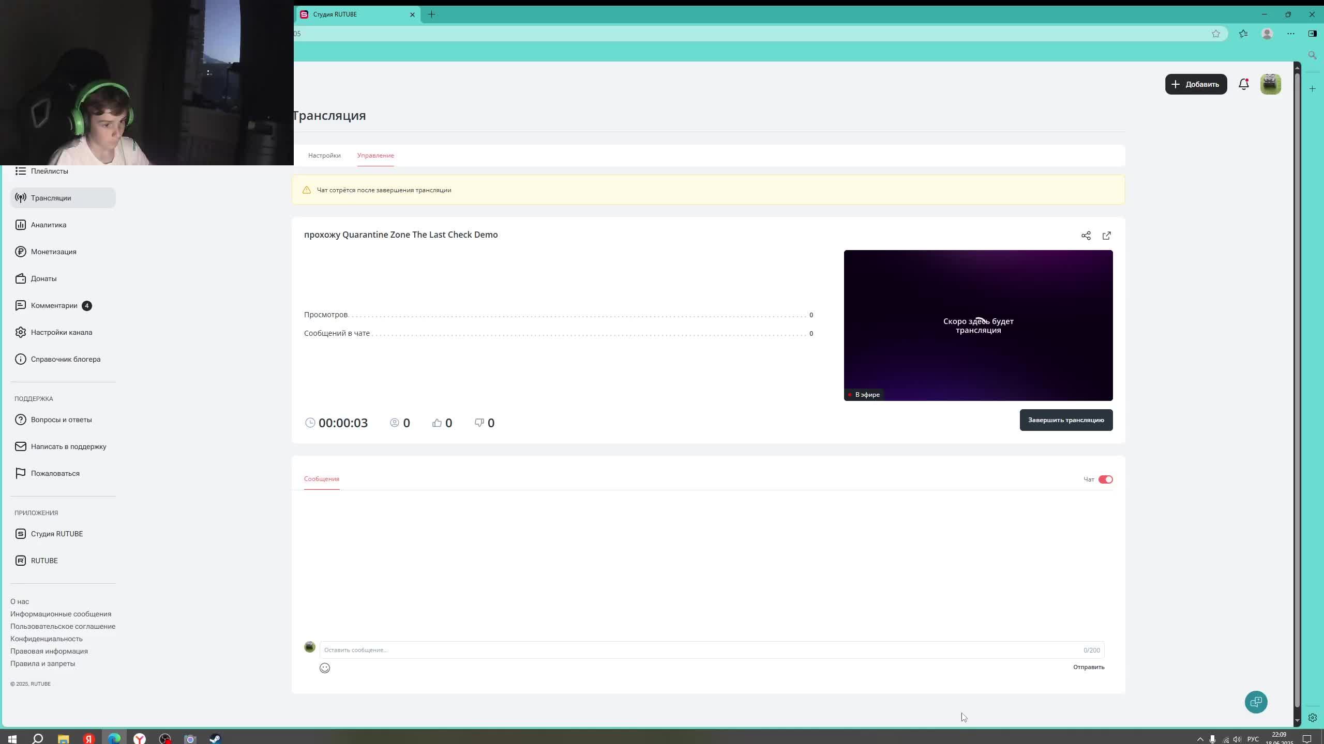The height and width of the screenshot is (744, 1324).
Task: Click the share stream icon
Action: pos(1086,236)
